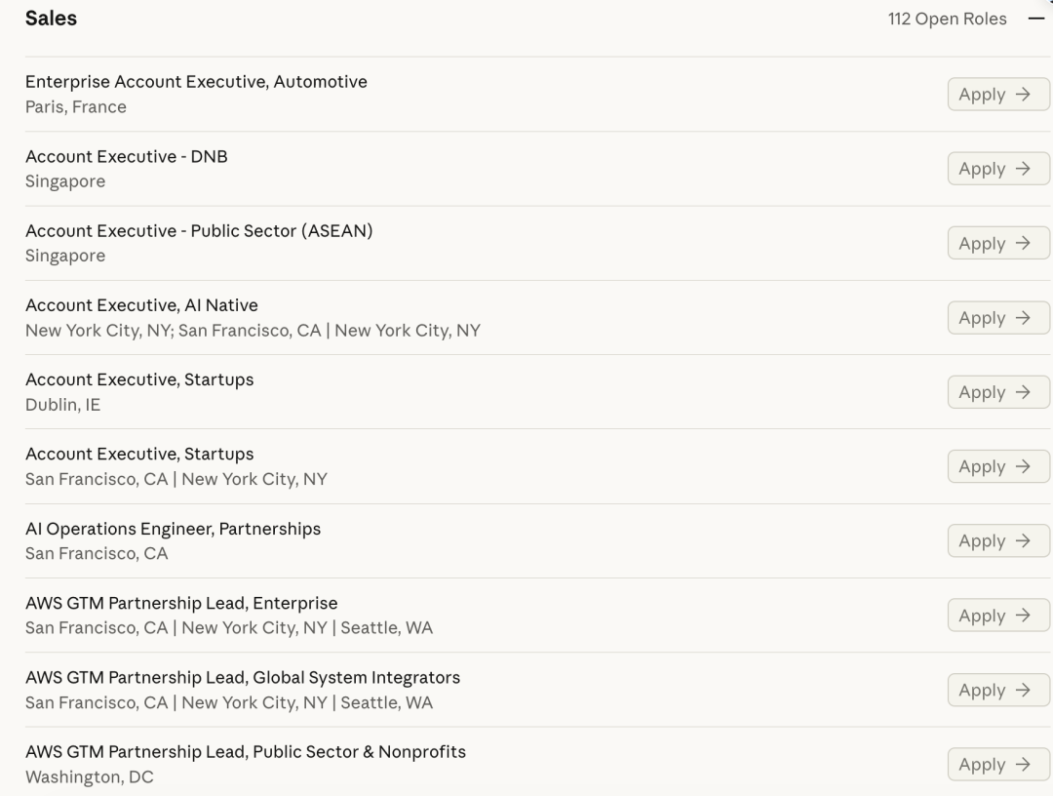Click the Sales section heading

[x=51, y=19]
